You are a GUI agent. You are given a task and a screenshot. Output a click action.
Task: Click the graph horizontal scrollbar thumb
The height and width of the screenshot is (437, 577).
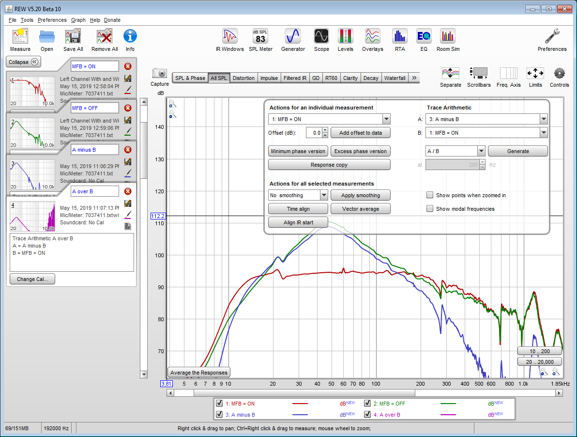pos(304,393)
